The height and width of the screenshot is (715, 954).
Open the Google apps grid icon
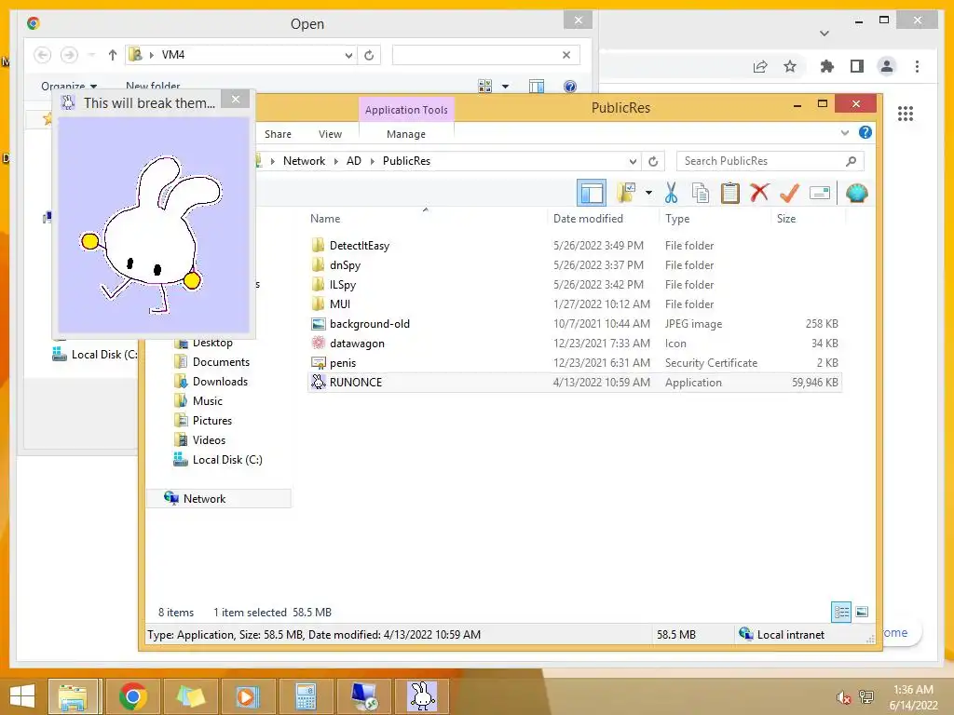pos(906,114)
